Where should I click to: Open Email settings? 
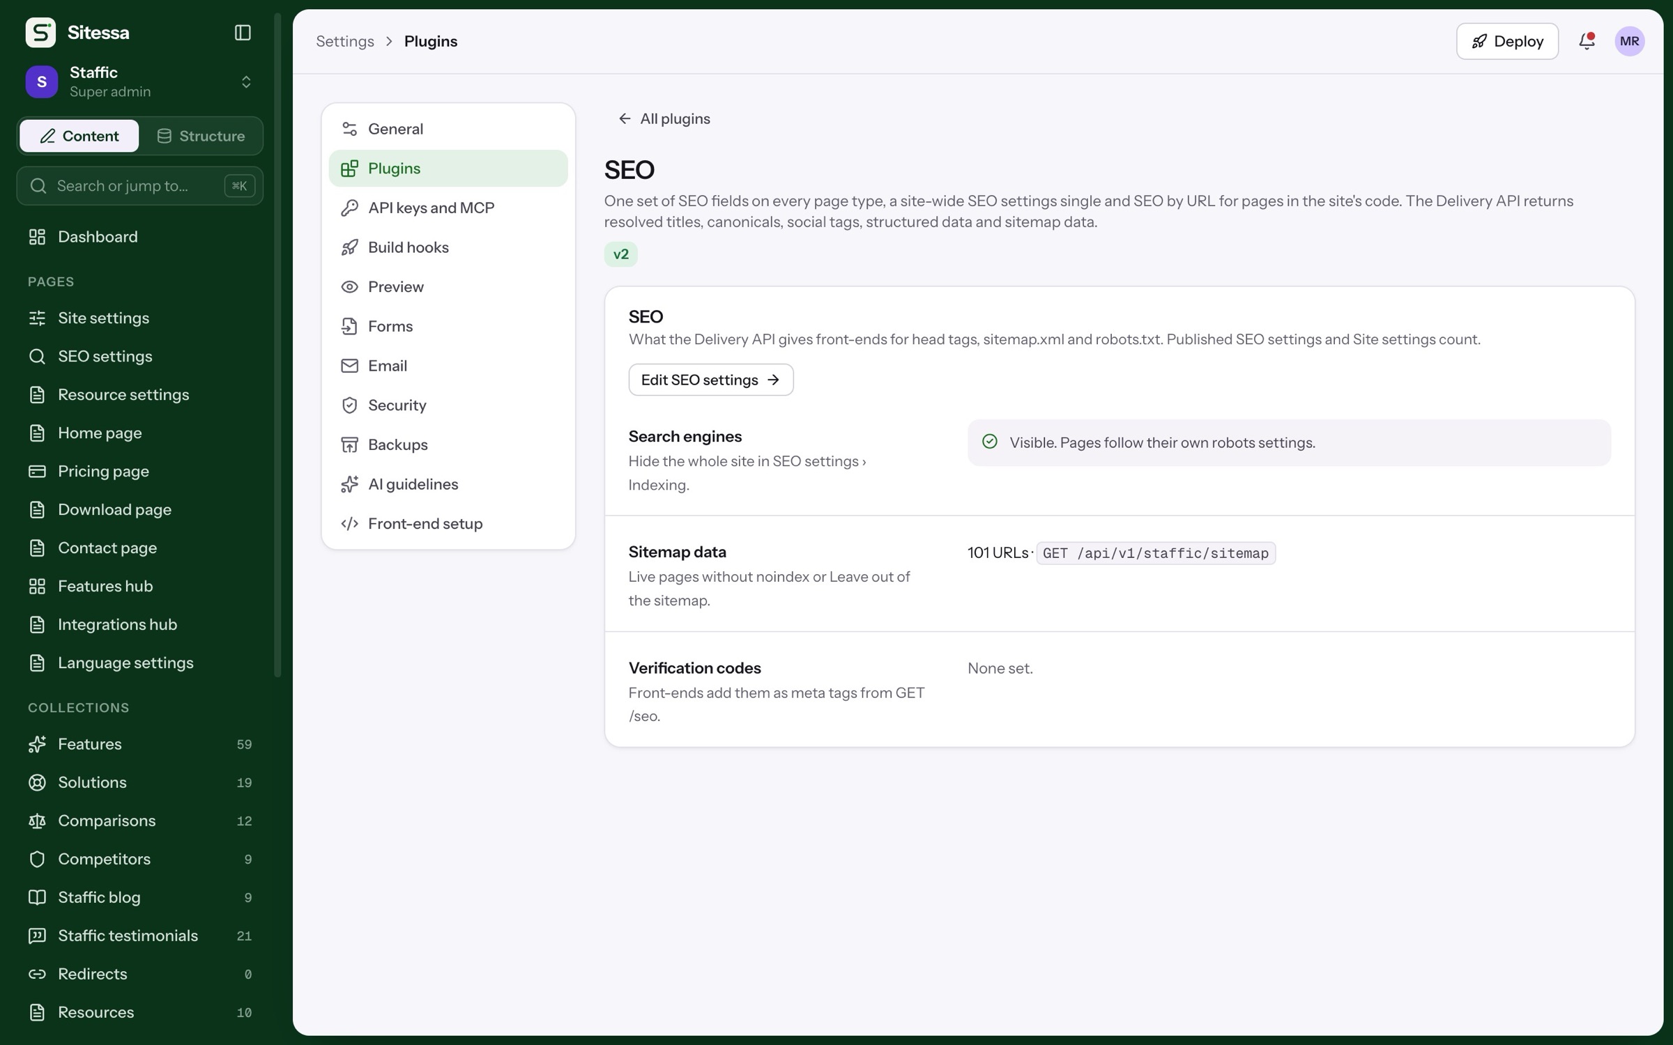click(448, 366)
